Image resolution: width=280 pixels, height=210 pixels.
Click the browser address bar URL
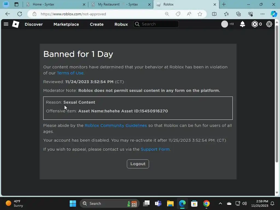coord(73,14)
